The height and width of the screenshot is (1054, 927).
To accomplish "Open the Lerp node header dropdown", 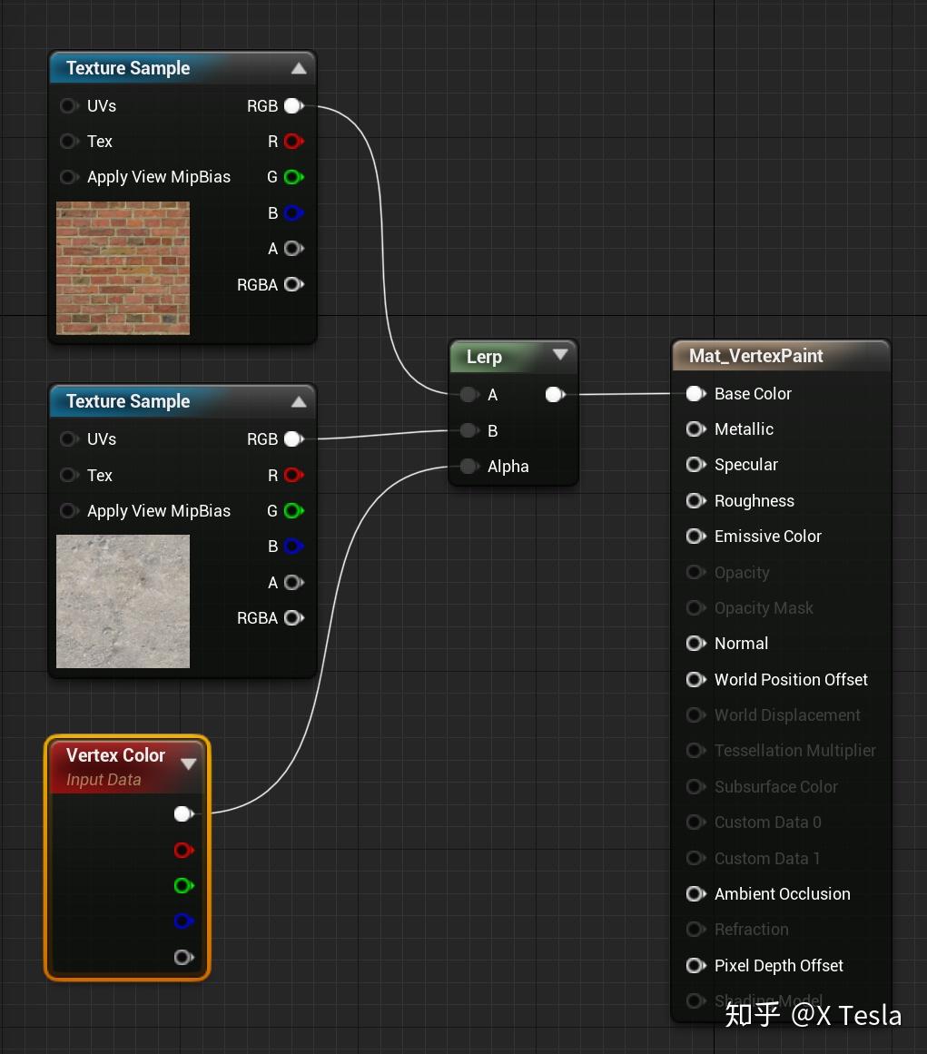I will pyautogui.click(x=561, y=356).
